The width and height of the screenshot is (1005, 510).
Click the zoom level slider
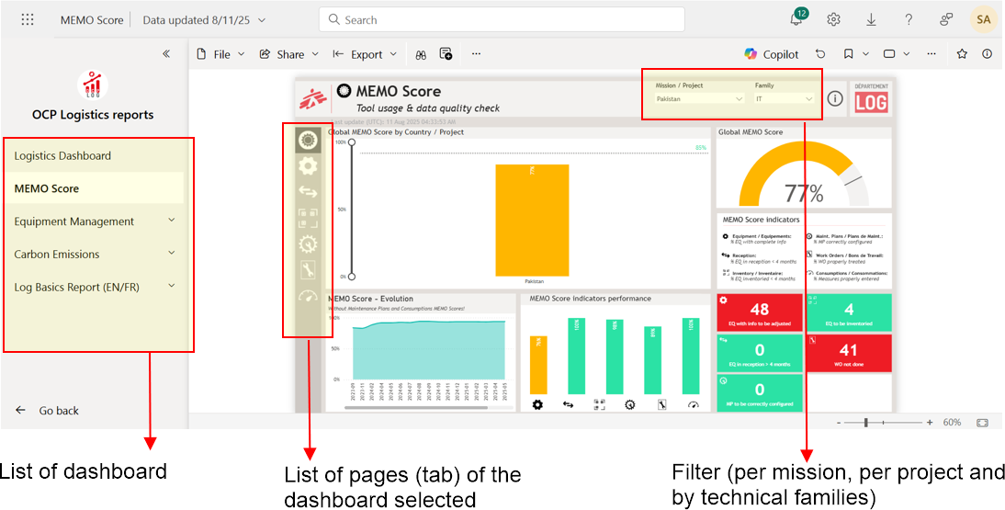tap(882, 423)
